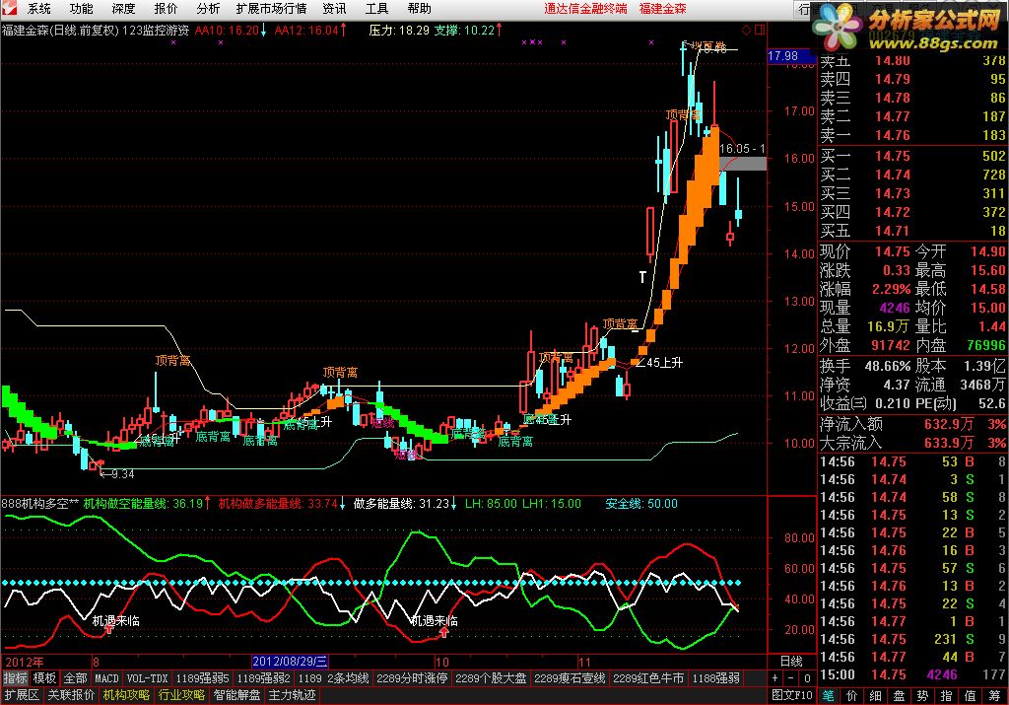Click the 0 reset button near 日线

point(807,678)
